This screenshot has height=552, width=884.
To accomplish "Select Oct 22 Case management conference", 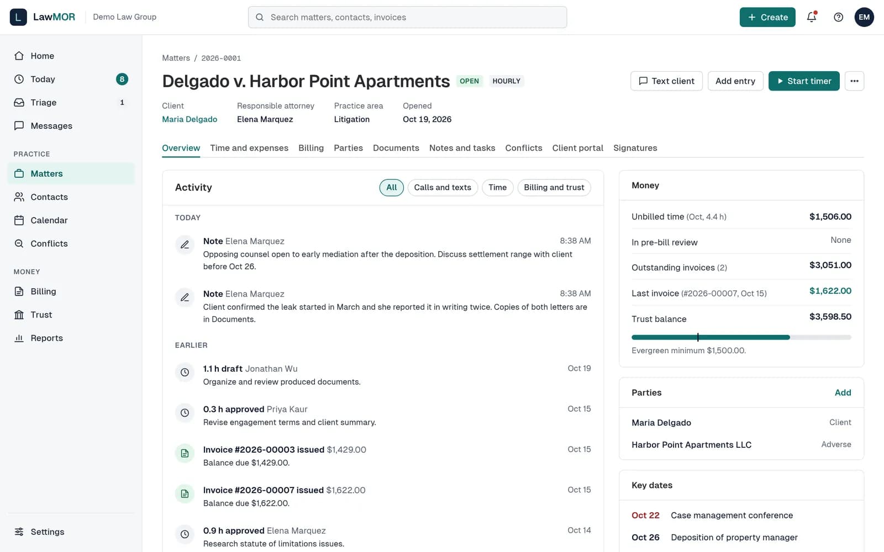I will [741, 516].
